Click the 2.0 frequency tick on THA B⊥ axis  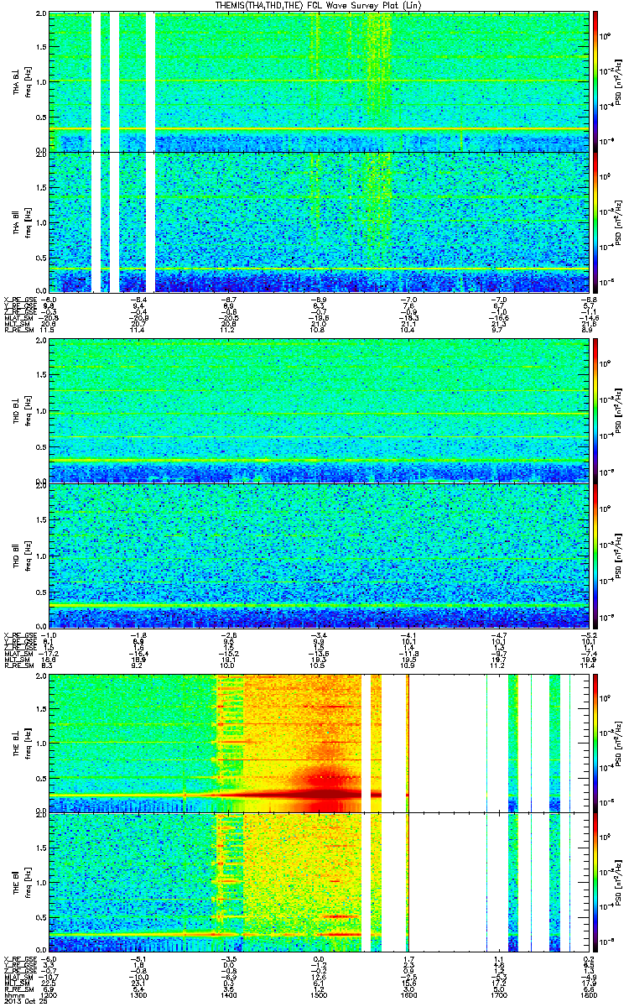pos(42,15)
